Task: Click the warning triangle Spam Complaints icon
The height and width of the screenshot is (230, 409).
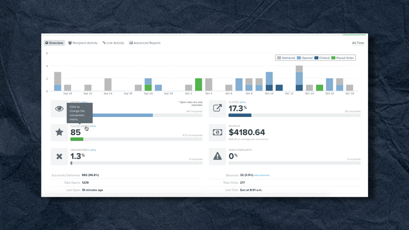Action: click(217, 156)
